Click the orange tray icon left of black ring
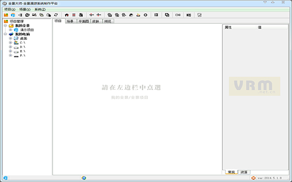 click(138, 15)
